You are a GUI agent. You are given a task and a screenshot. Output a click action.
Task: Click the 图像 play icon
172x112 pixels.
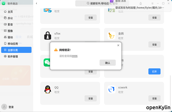pos(5,31)
